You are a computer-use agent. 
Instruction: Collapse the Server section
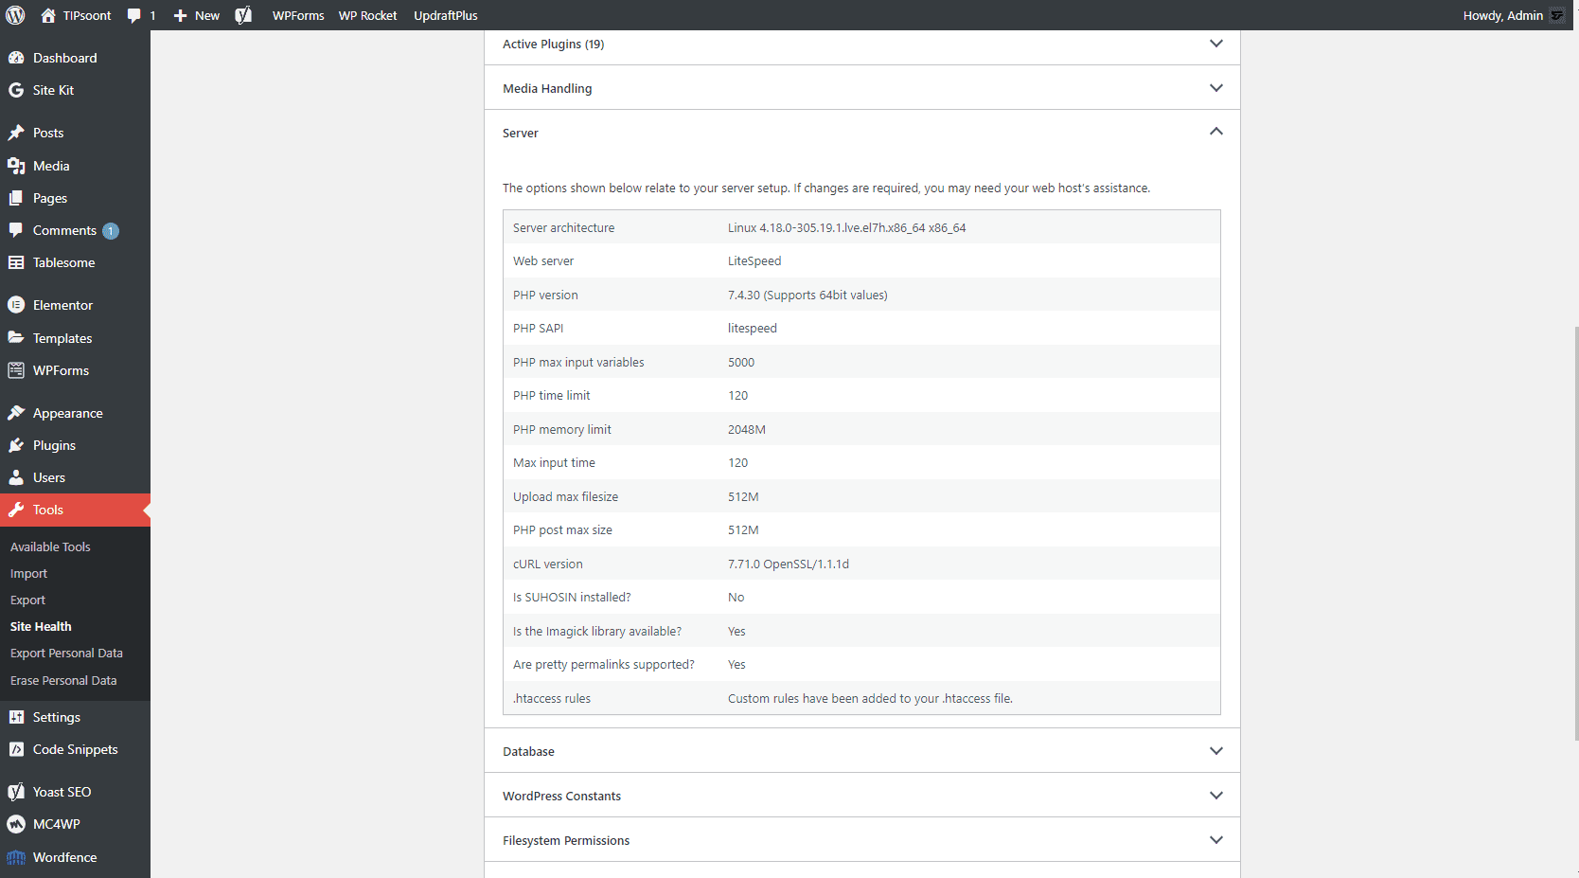tap(861, 133)
